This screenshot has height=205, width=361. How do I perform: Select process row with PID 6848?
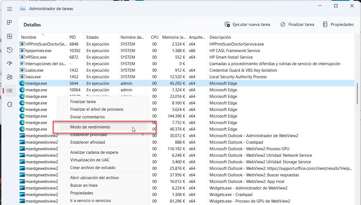[x=187, y=44]
